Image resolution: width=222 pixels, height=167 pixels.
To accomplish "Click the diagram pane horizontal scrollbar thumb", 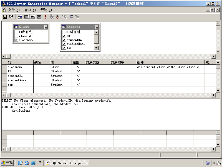I will click(8, 57).
